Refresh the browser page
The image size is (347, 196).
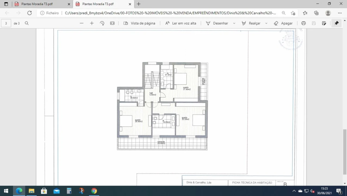(x=29, y=13)
